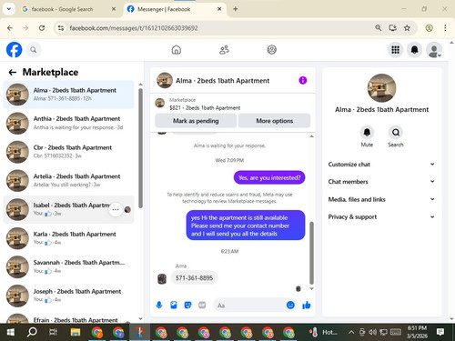
Task: Record a voice clip with the microphone icon
Action: (159, 305)
